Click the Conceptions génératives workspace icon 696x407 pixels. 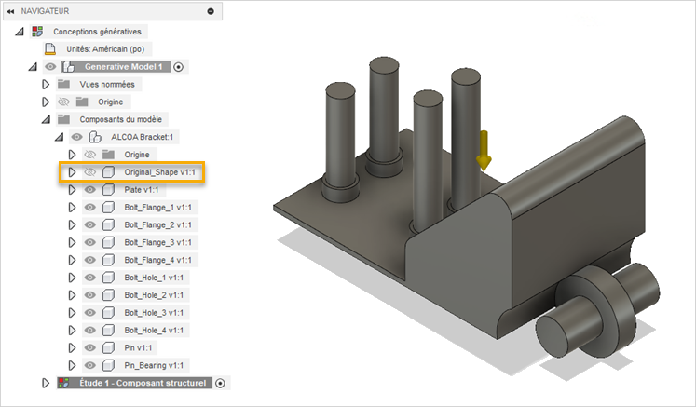point(37,32)
